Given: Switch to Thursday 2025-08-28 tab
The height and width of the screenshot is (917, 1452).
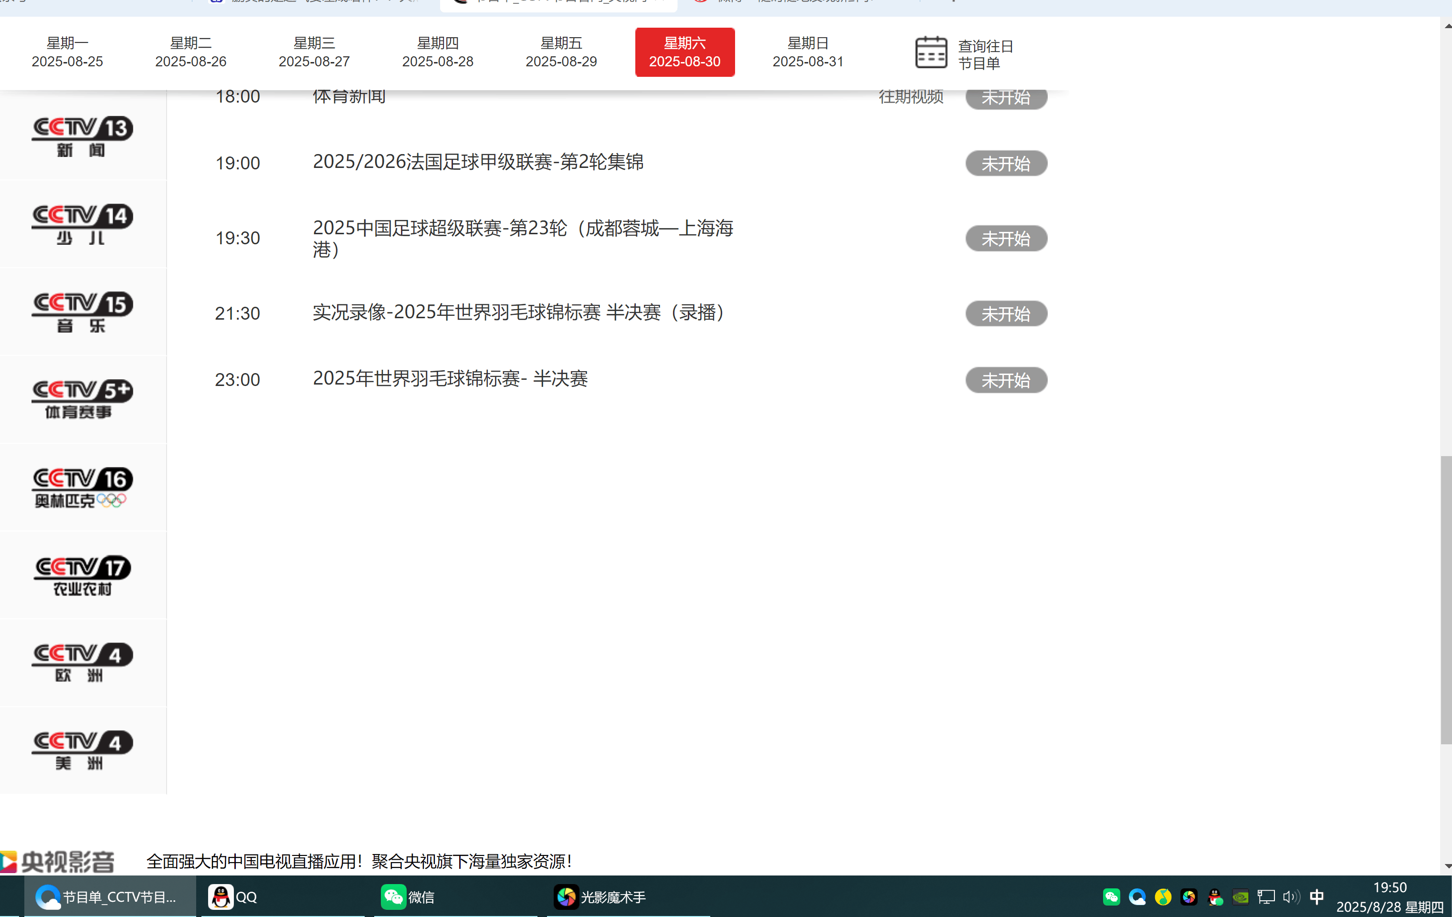Looking at the screenshot, I should [437, 52].
